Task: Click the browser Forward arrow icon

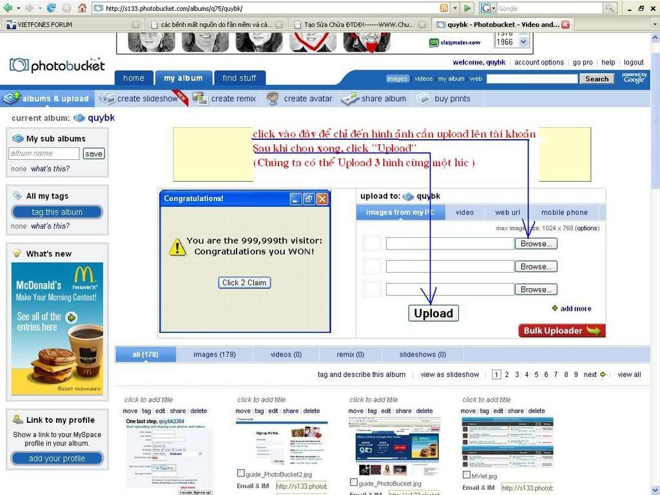Action: [x=29, y=8]
